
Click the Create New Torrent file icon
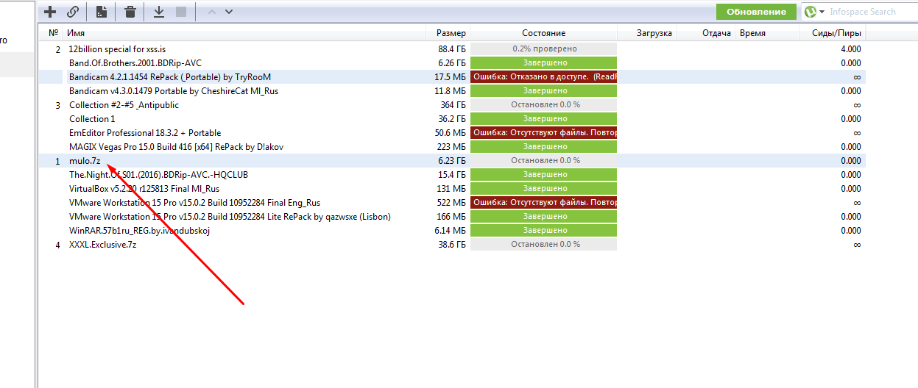point(102,12)
